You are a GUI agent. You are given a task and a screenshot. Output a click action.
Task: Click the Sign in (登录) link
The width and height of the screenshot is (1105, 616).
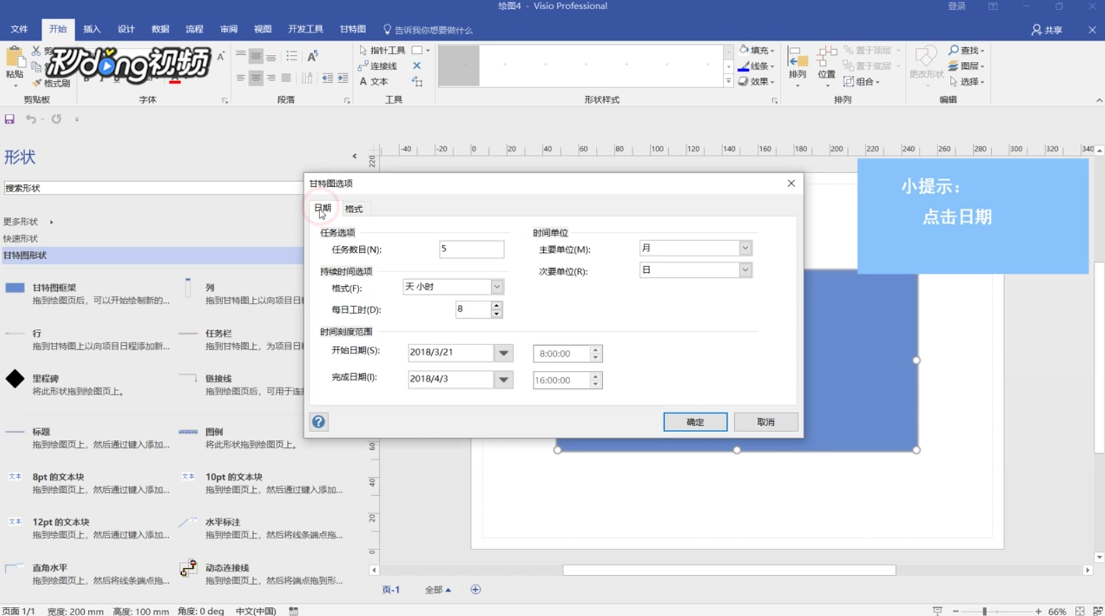pyautogui.click(x=957, y=6)
